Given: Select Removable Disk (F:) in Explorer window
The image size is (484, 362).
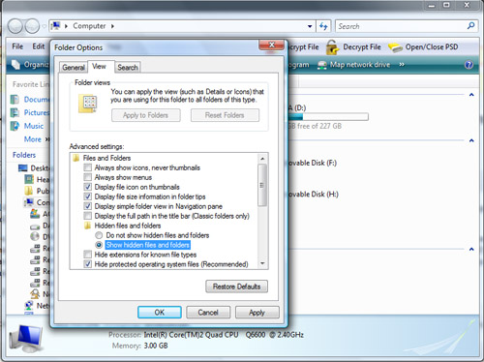Looking at the screenshot, I should click(x=313, y=163).
